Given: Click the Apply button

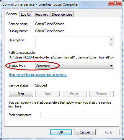Looking at the screenshot, I should click(109, 132).
